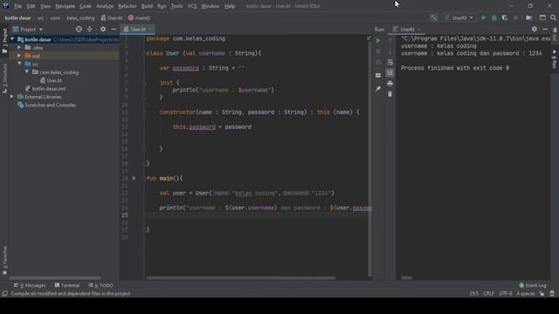Run with coverage icon in the top toolbar
The width and height of the screenshot is (559, 314).
tap(505, 17)
